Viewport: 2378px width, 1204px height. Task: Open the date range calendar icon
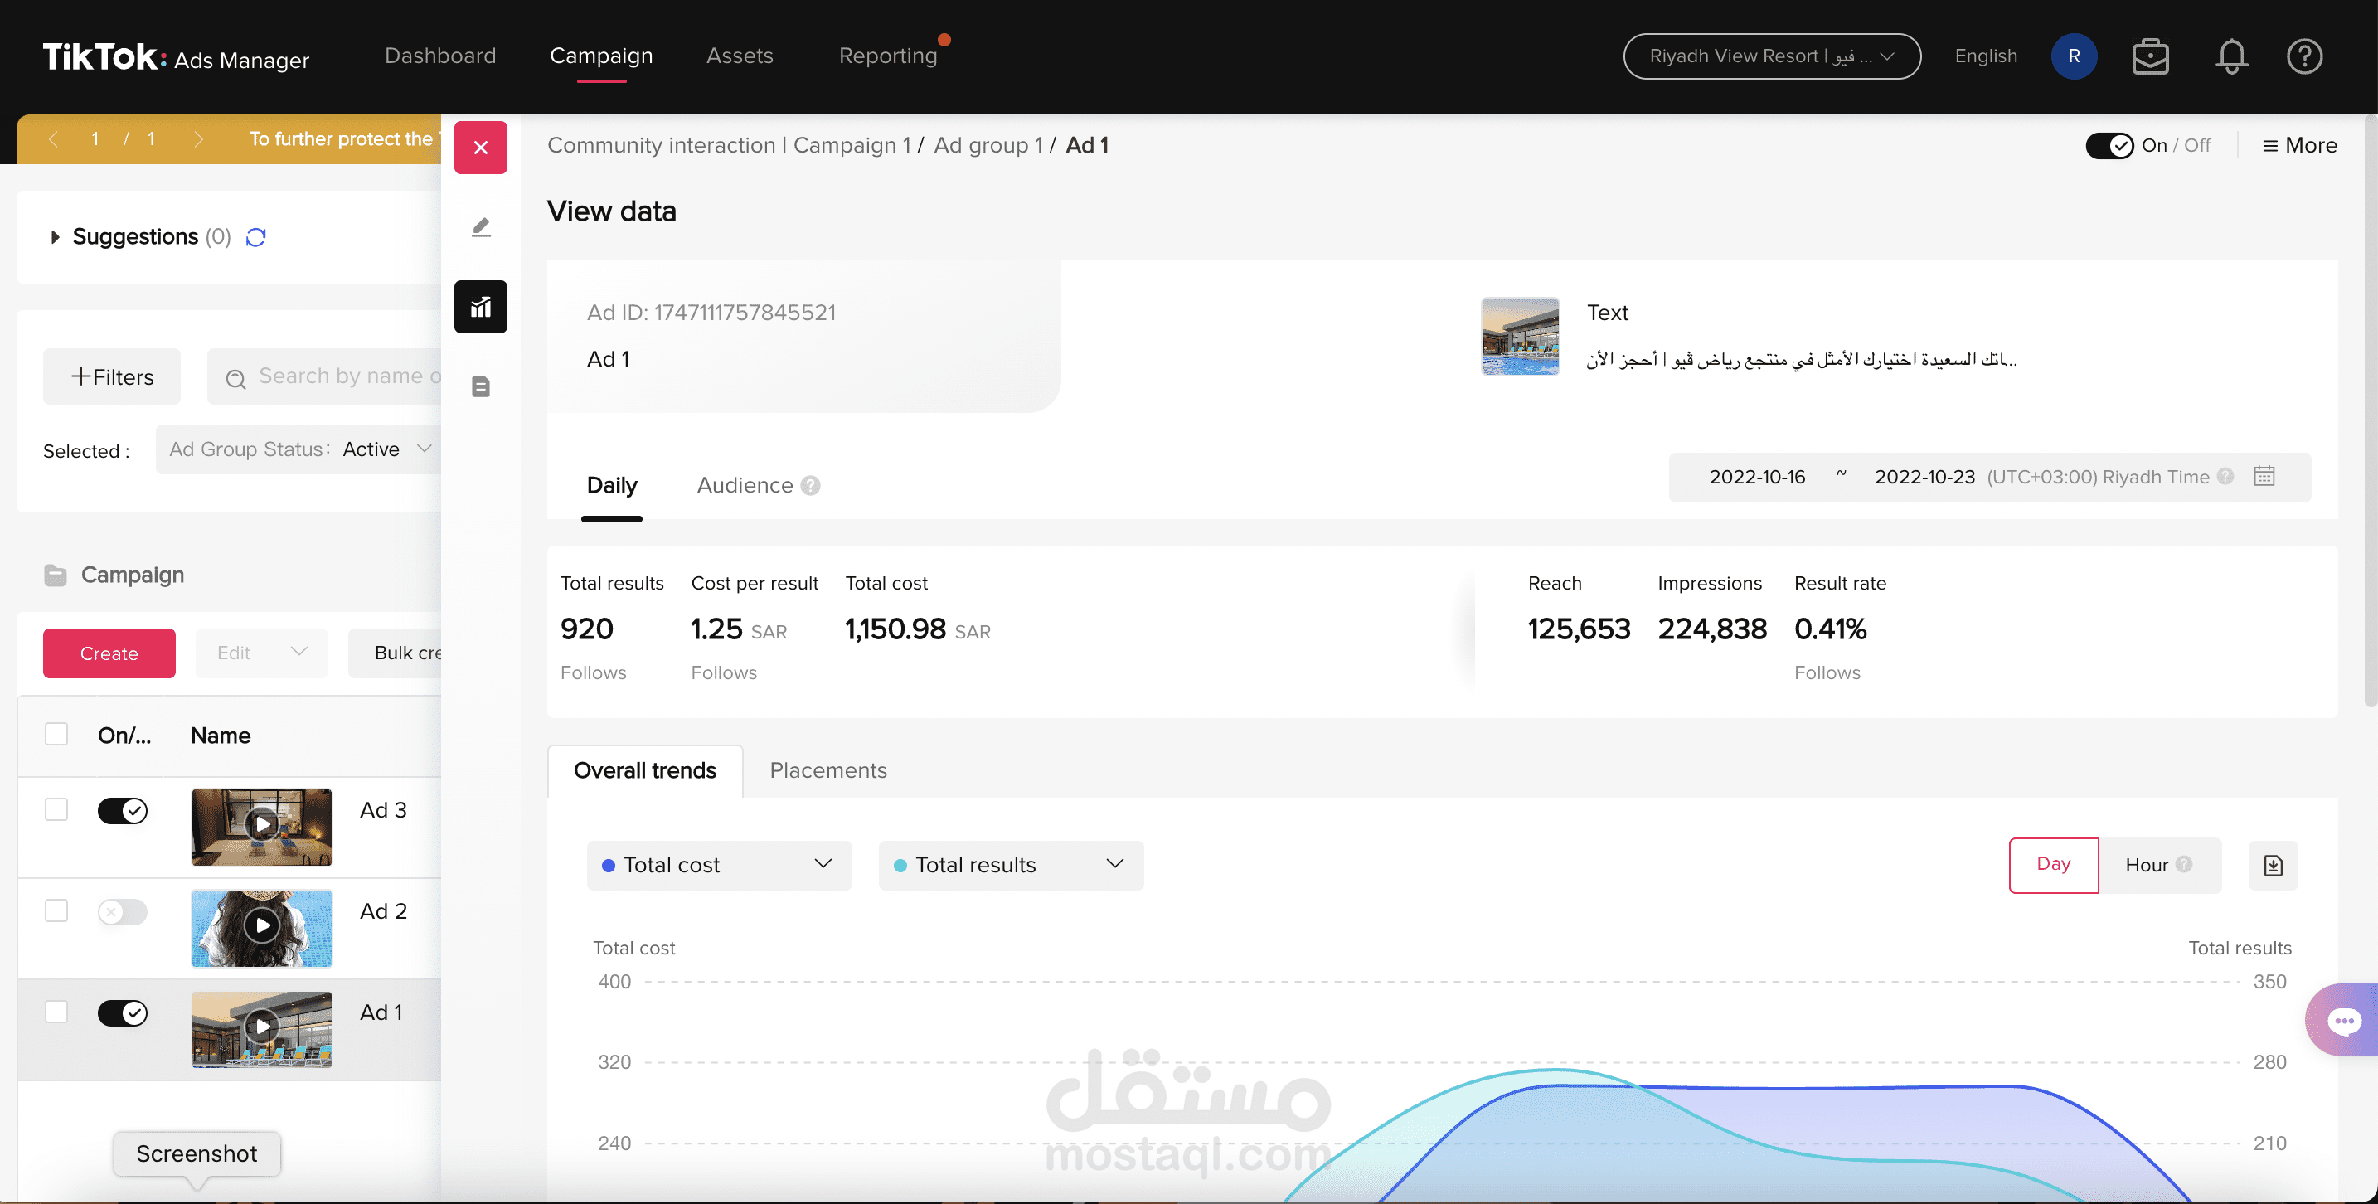pyautogui.click(x=2264, y=477)
